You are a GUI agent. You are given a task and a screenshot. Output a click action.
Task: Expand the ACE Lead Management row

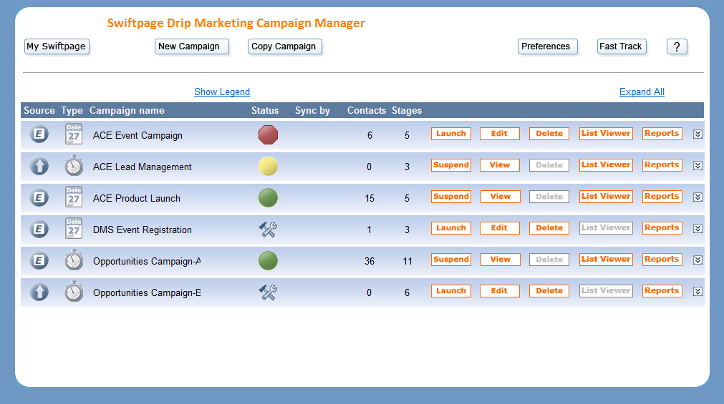point(698,166)
